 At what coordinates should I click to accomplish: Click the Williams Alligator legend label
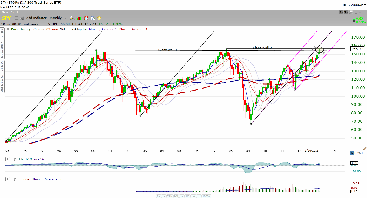point(74,29)
